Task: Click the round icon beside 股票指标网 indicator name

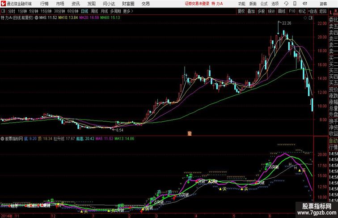Action: point(2,139)
